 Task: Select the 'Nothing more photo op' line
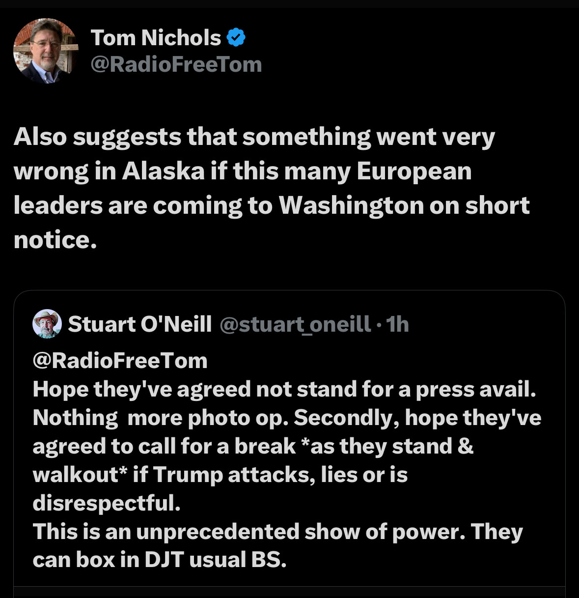[287, 418]
